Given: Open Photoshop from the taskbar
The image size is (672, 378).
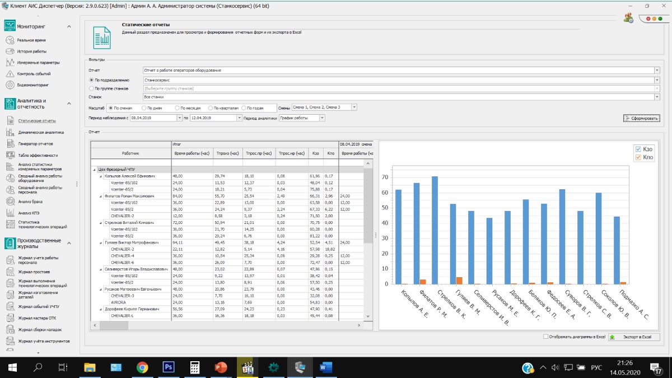Looking at the screenshot, I should [167, 367].
